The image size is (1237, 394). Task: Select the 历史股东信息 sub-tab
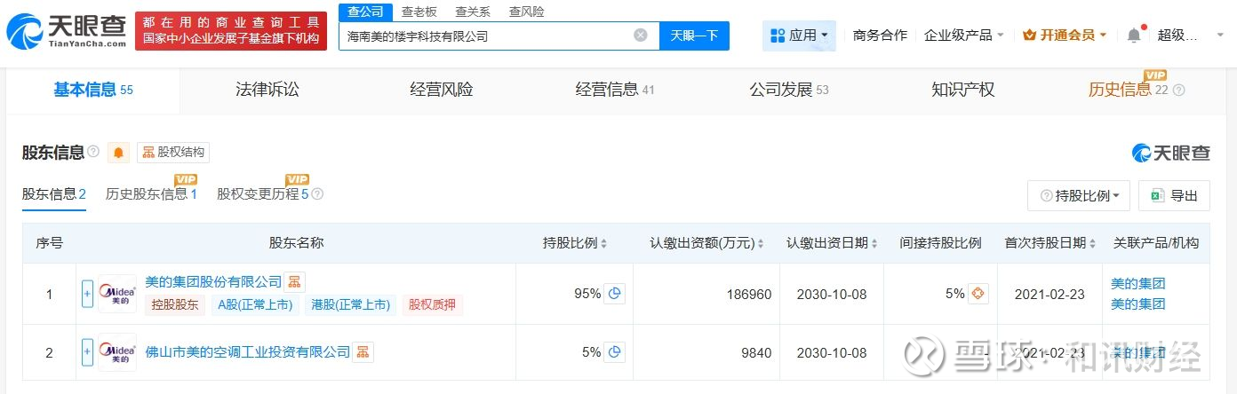click(151, 193)
